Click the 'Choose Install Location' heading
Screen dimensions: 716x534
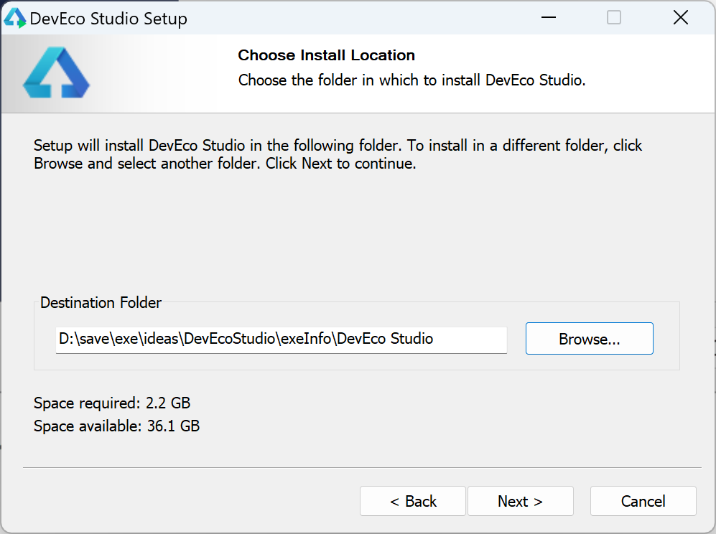[327, 55]
